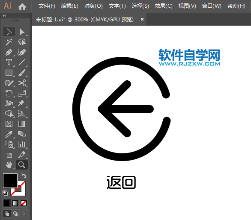Viewport: 251px width, 220px height.
Task: Select the Gradient tool
Action: click(x=22, y=124)
